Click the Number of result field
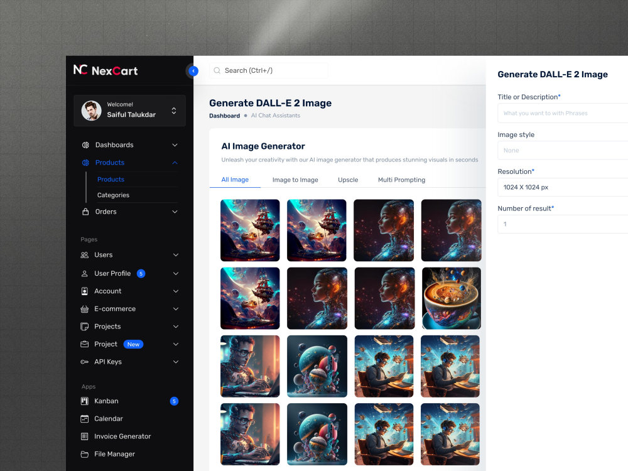This screenshot has height=471, width=628. [563, 224]
